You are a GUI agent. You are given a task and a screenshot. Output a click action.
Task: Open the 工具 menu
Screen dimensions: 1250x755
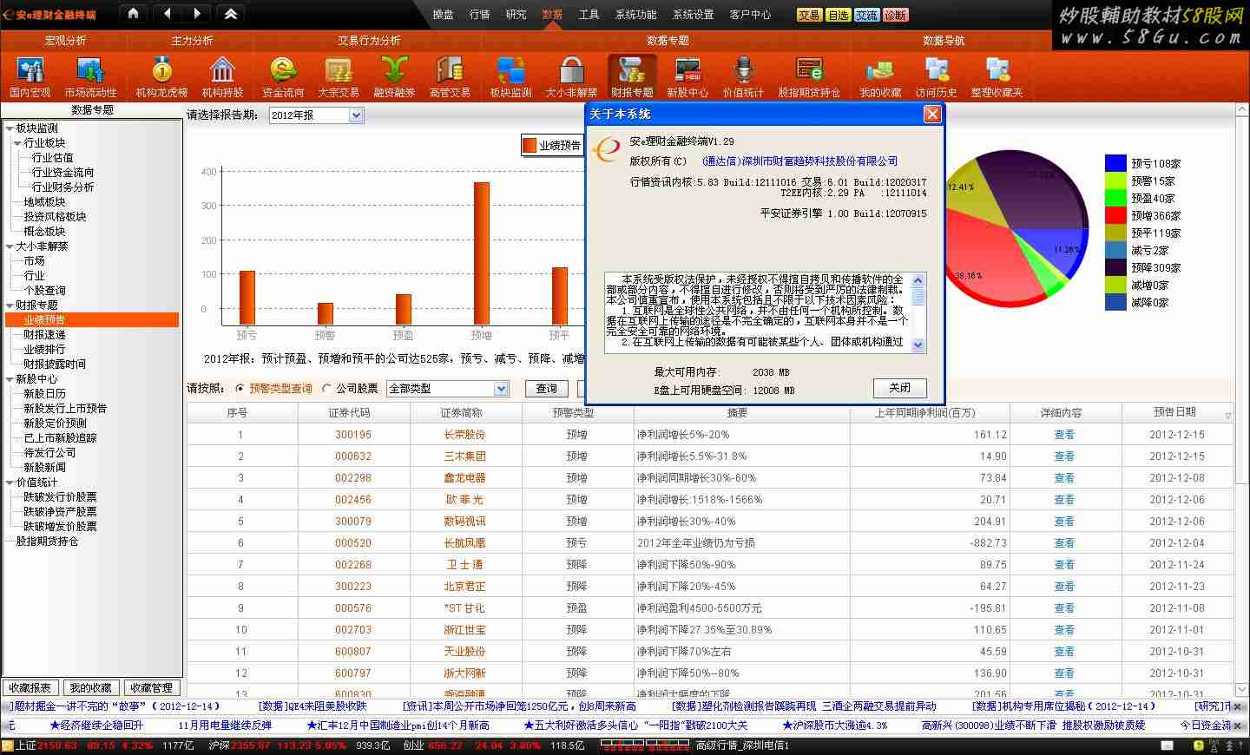[x=589, y=14]
